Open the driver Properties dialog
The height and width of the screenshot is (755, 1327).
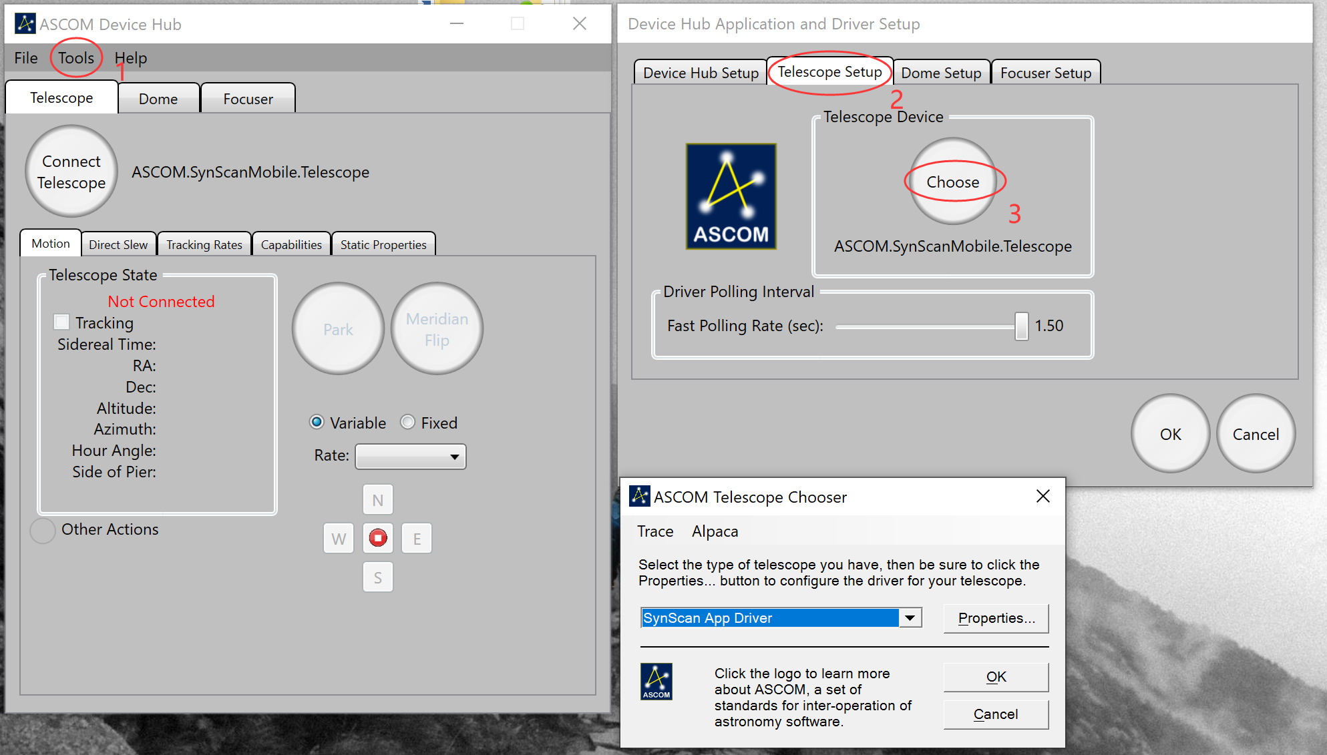point(995,618)
